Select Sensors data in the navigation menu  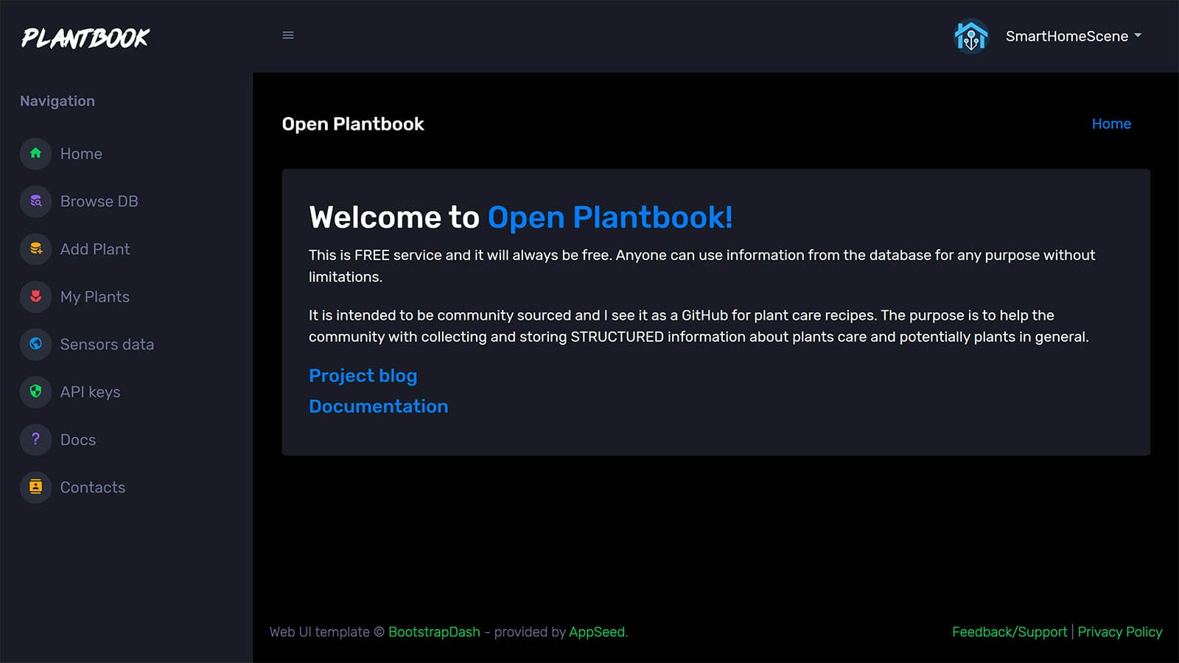pos(107,344)
